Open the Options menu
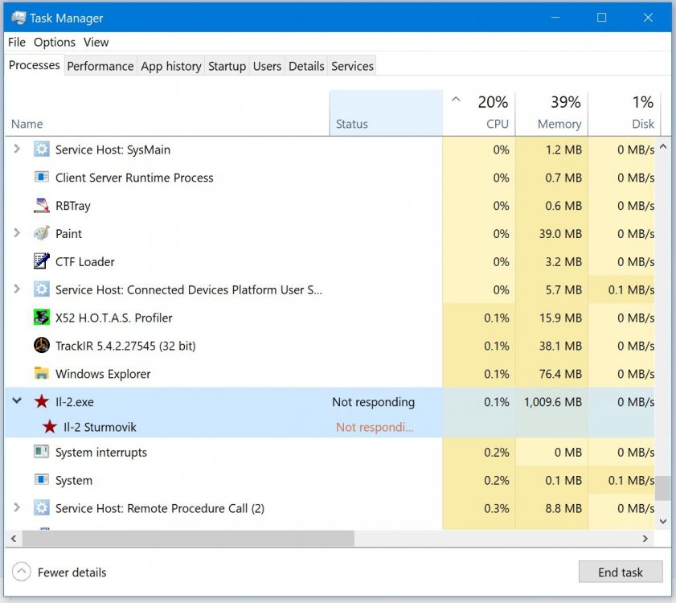The width and height of the screenshot is (676, 603). (55, 42)
